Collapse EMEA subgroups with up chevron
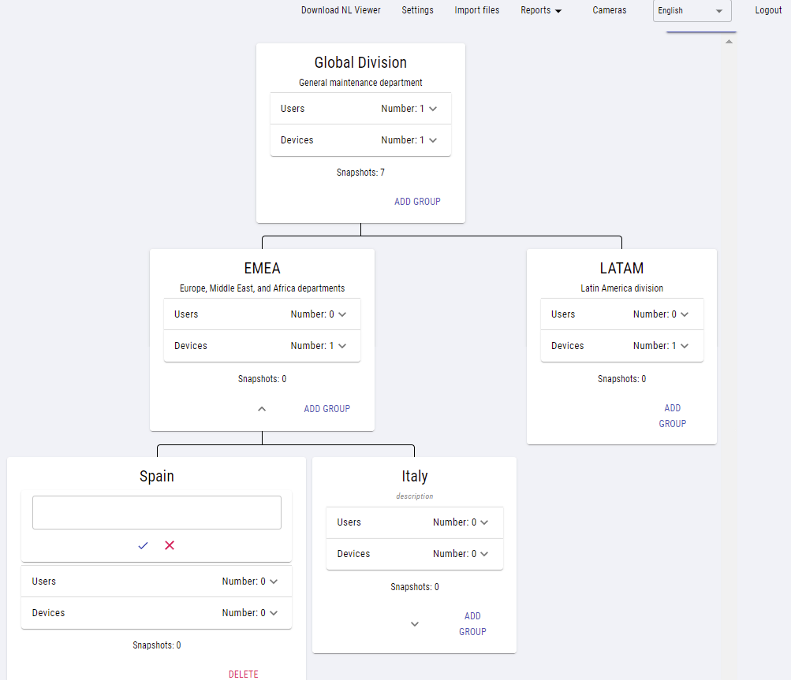 pyautogui.click(x=262, y=409)
